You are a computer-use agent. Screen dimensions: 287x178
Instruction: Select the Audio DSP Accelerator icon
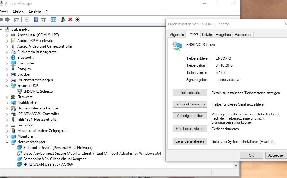tap(13, 41)
